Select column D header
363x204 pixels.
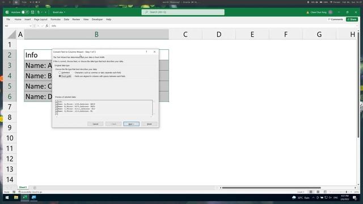pyautogui.click(x=219, y=35)
